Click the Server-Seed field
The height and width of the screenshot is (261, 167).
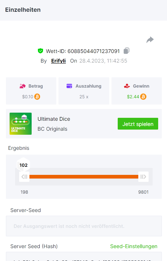84,226
